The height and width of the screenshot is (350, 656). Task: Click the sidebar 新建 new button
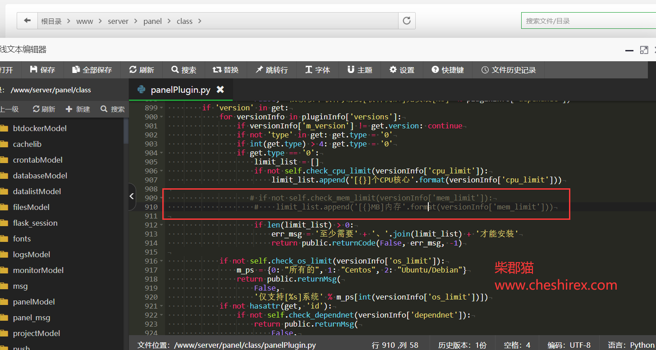pos(78,109)
